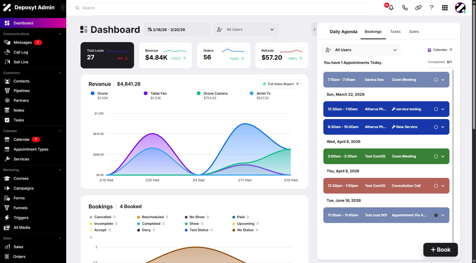Expand the Consultation Call appointment details
Image resolution: width=476 pixels, height=263 pixels.
pos(443,186)
